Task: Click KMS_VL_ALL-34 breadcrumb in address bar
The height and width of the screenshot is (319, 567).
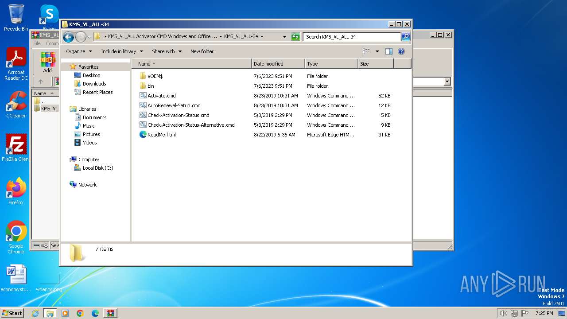Action: 241,37
